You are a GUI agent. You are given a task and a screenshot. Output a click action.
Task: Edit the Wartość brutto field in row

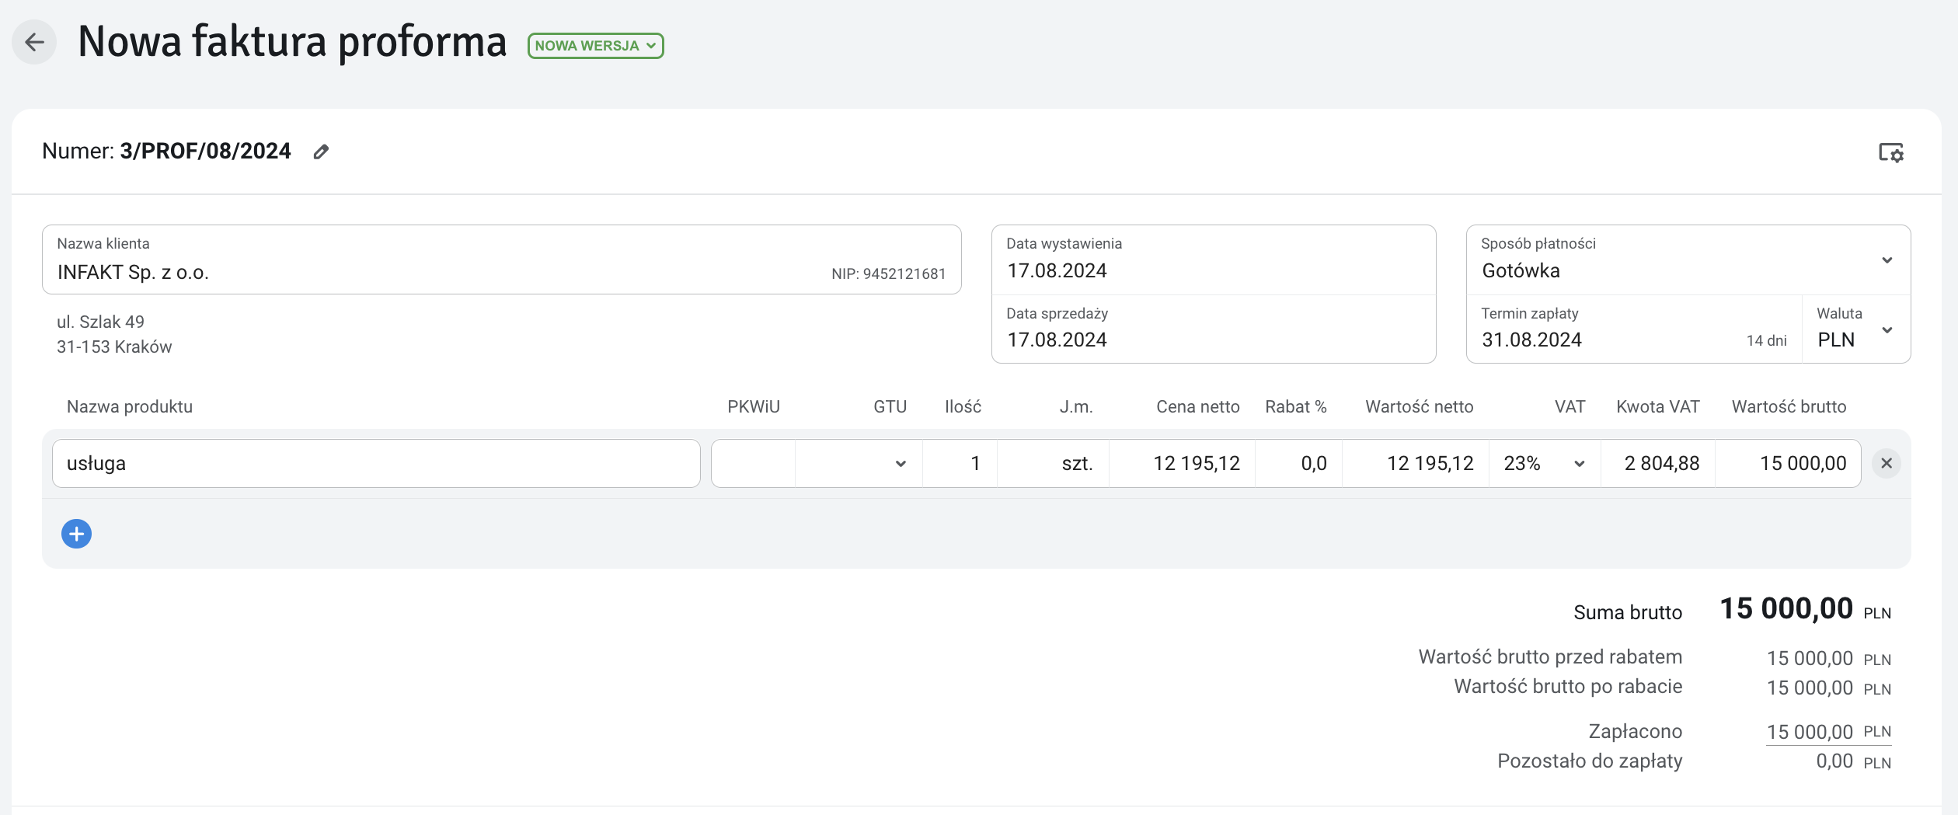1788,464
